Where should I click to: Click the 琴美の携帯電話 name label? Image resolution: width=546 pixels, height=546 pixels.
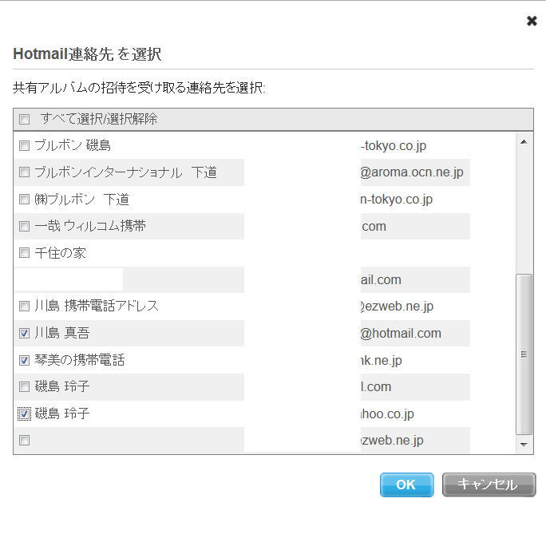click(80, 360)
